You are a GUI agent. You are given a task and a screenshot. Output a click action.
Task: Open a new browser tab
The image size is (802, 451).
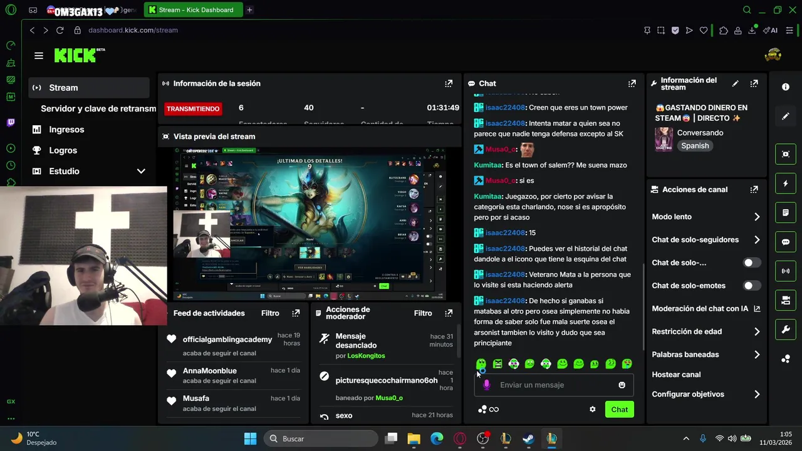tap(249, 10)
